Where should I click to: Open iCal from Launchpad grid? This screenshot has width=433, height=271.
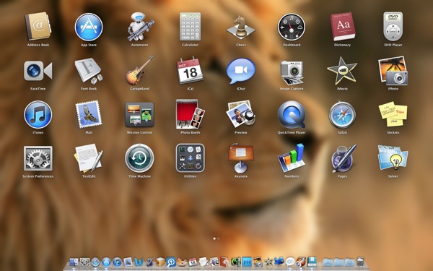tap(190, 70)
